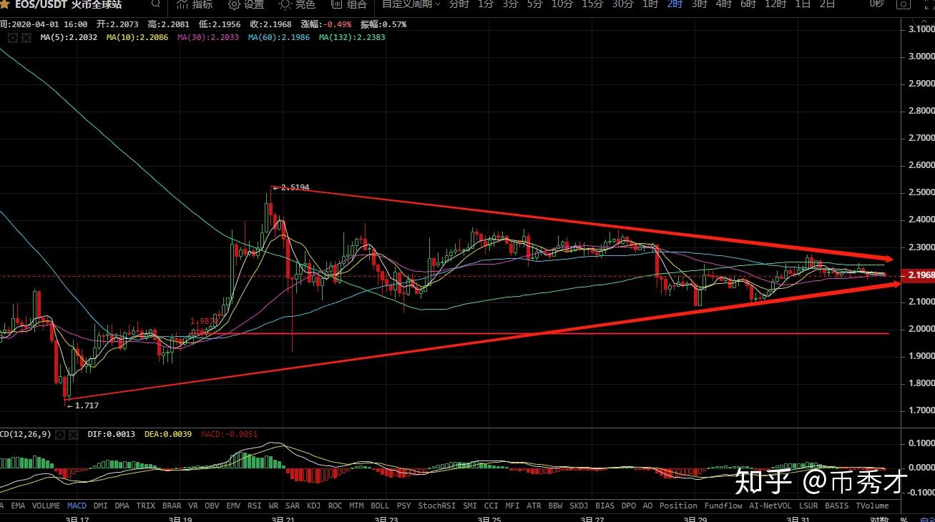
Task: Show the MTM indicator
Action: point(356,506)
